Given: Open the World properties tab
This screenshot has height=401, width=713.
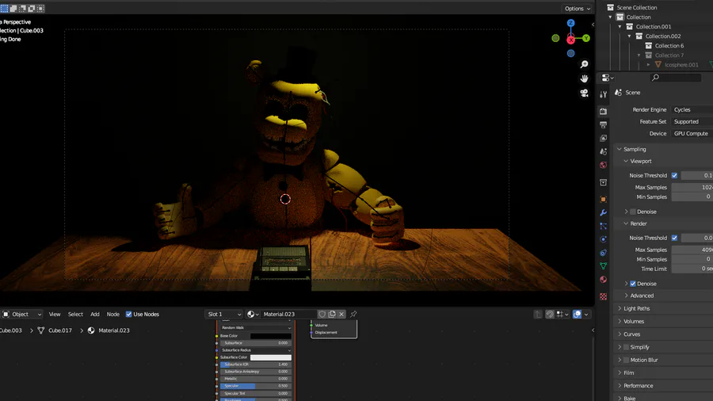Looking at the screenshot, I should click(604, 165).
